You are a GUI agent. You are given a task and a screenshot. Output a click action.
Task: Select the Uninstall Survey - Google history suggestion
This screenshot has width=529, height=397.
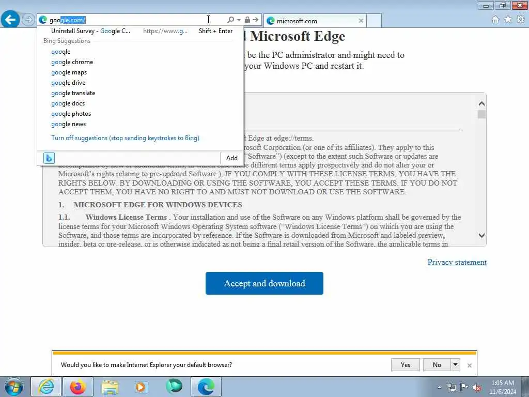tap(142, 31)
